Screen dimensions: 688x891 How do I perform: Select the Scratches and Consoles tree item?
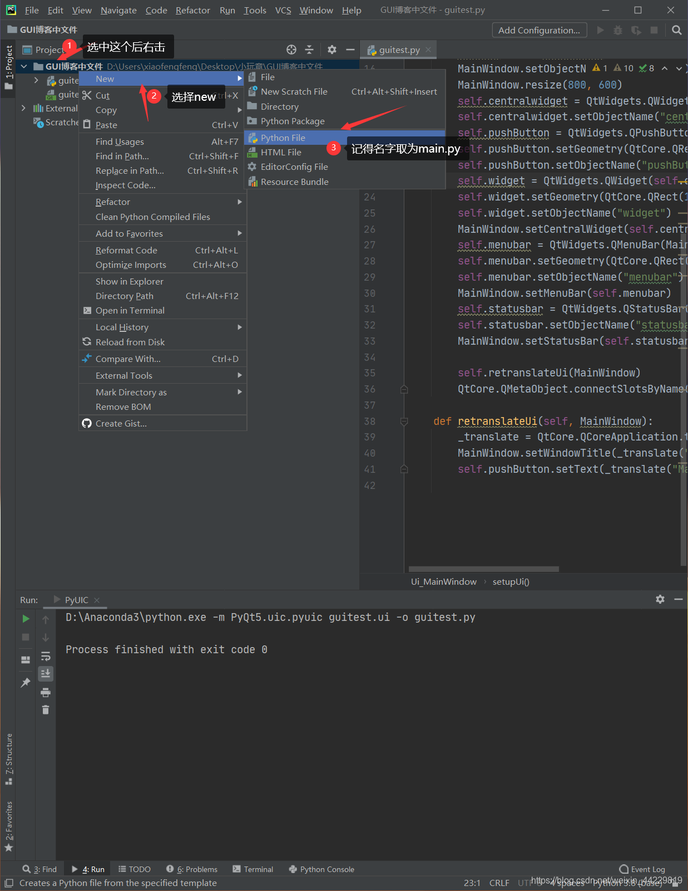point(56,123)
